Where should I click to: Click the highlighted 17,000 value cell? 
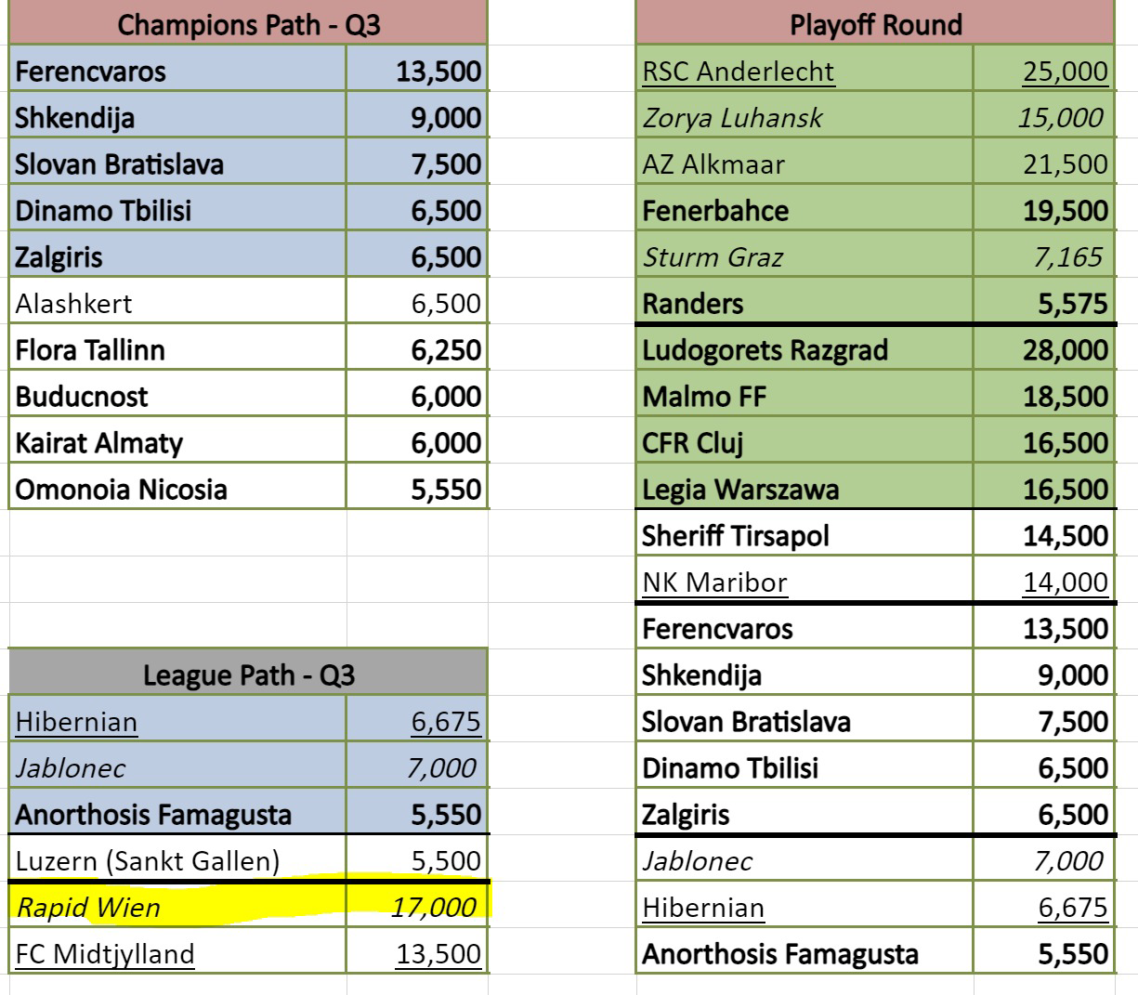417,905
